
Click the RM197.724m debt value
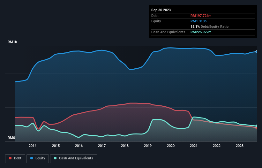click(x=201, y=16)
